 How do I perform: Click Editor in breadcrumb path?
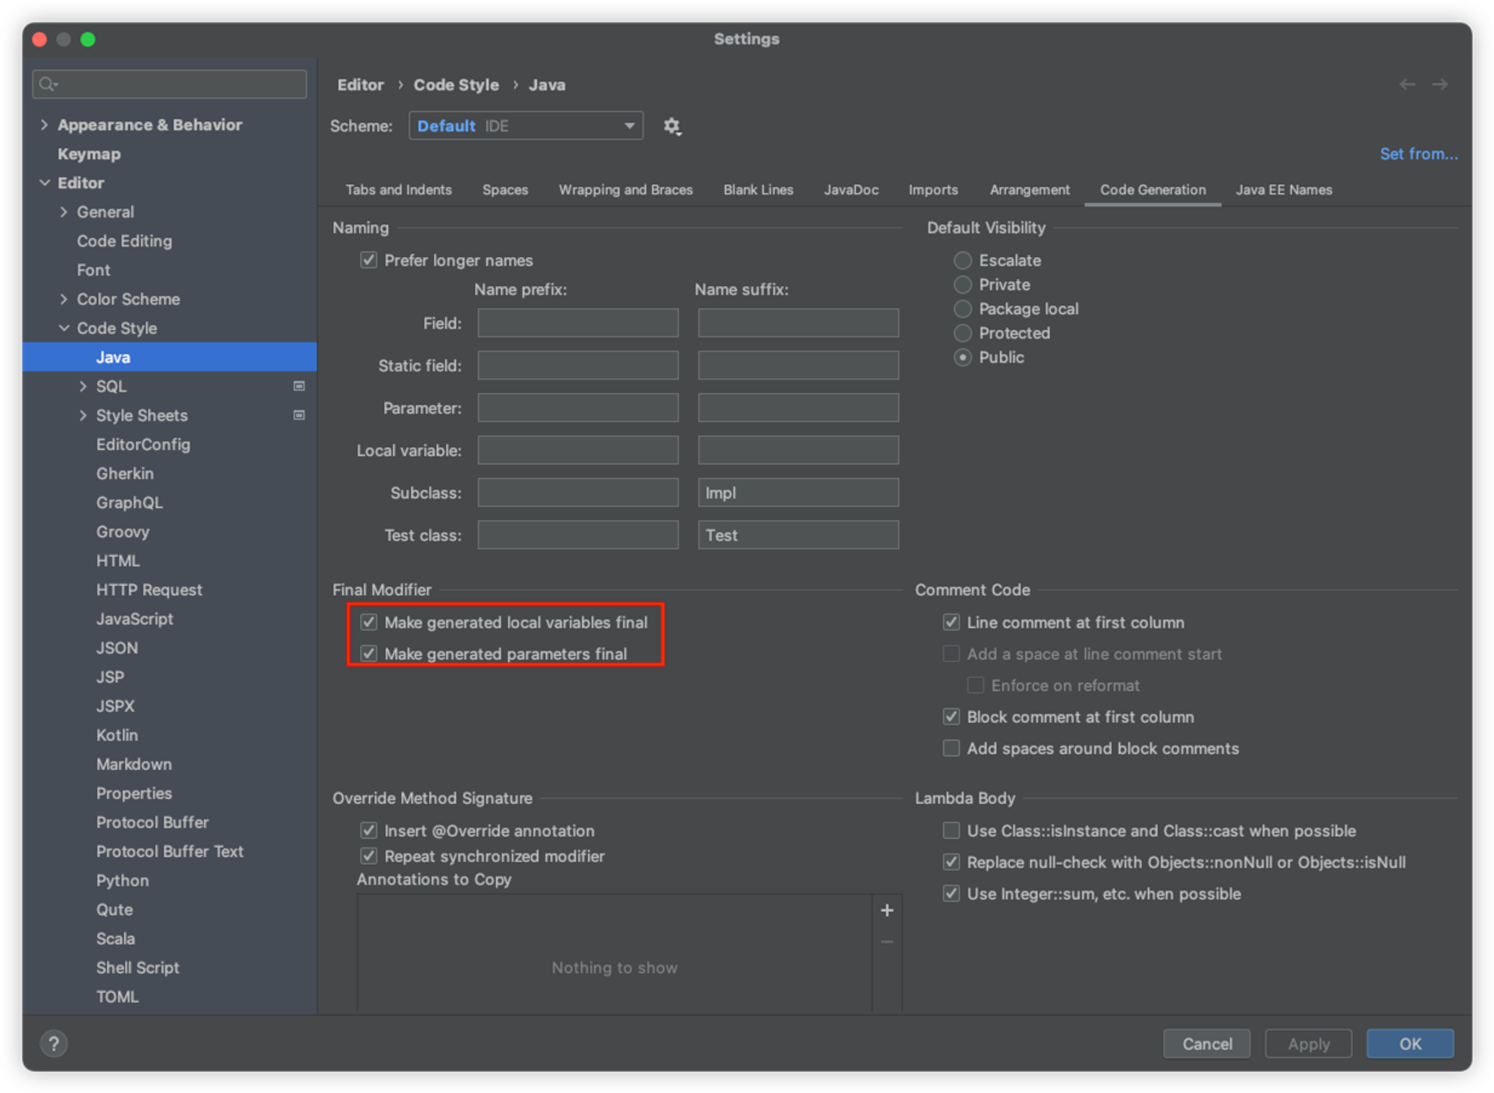coord(360,85)
